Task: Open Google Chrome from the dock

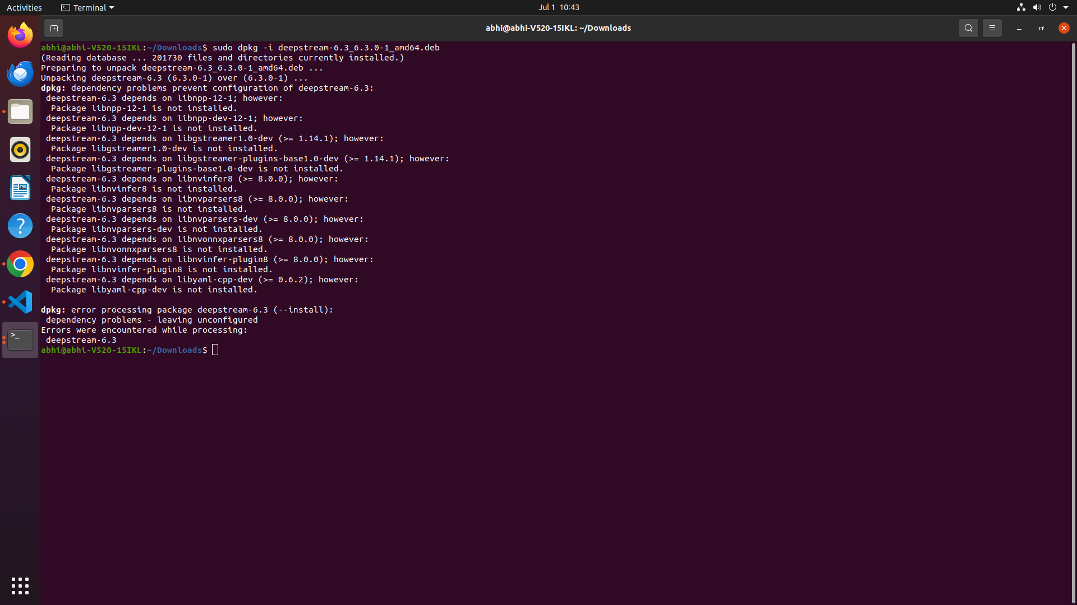Action: pos(20,264)
